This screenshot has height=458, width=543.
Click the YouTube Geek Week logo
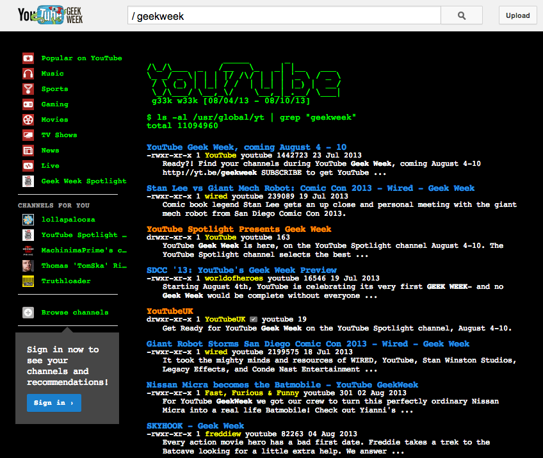coord(50,15)
